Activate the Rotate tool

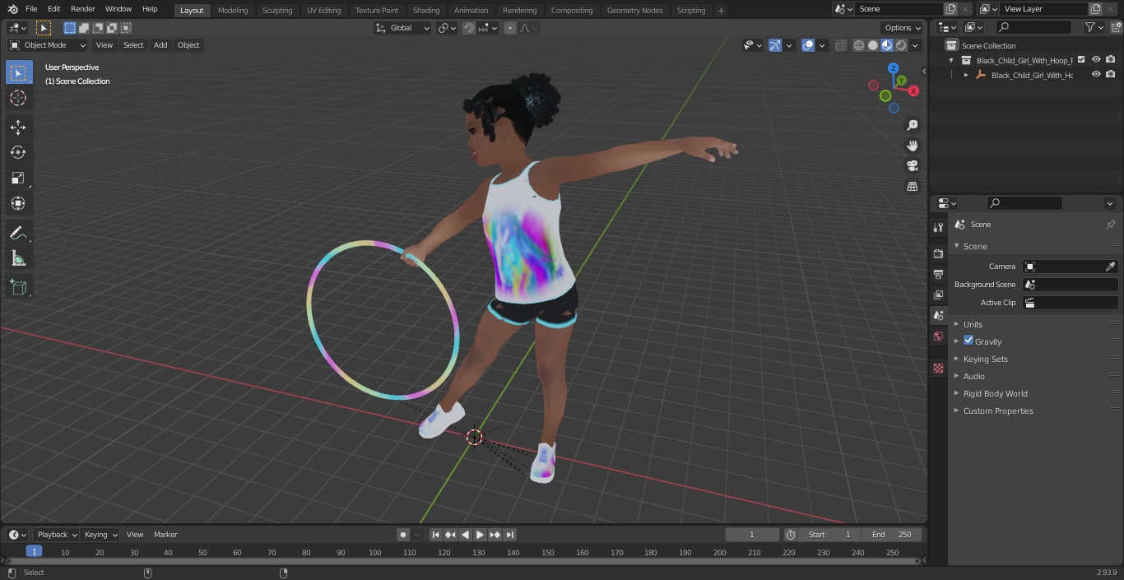point(18,152)
